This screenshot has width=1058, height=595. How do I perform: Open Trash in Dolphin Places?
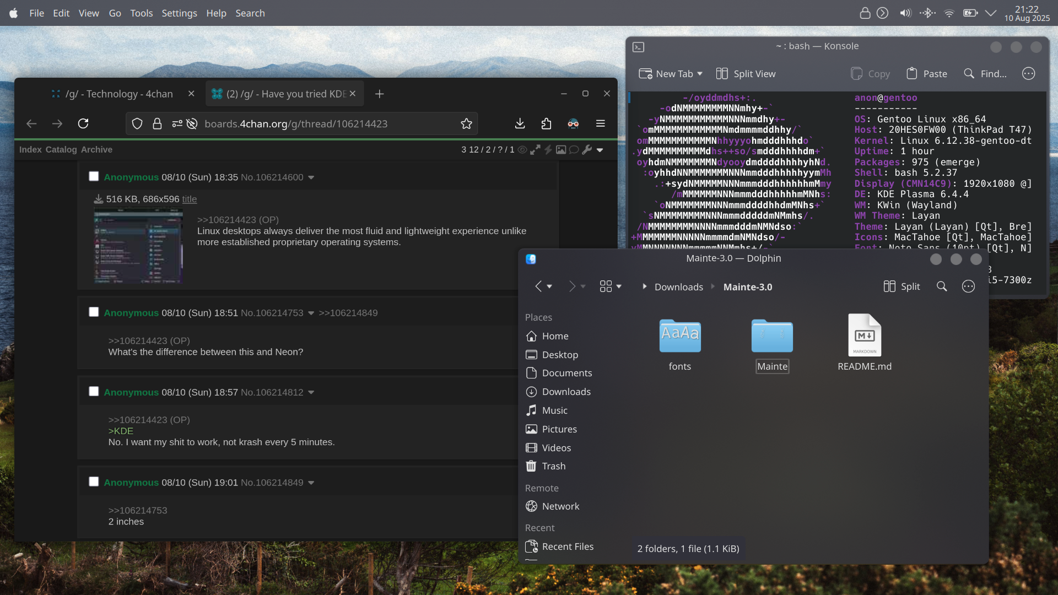553,466
